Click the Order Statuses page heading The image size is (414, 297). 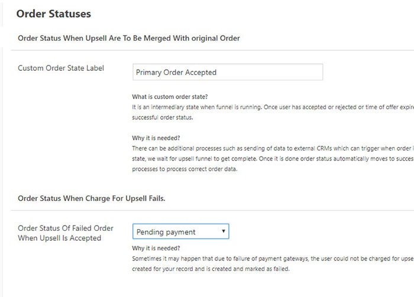click(54, 13)
